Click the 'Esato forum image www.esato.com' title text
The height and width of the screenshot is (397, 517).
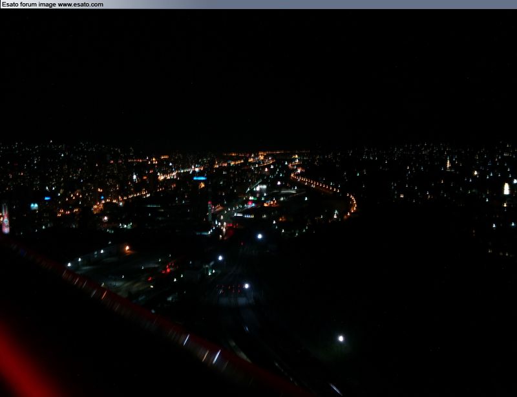click(x=52, y=5)
